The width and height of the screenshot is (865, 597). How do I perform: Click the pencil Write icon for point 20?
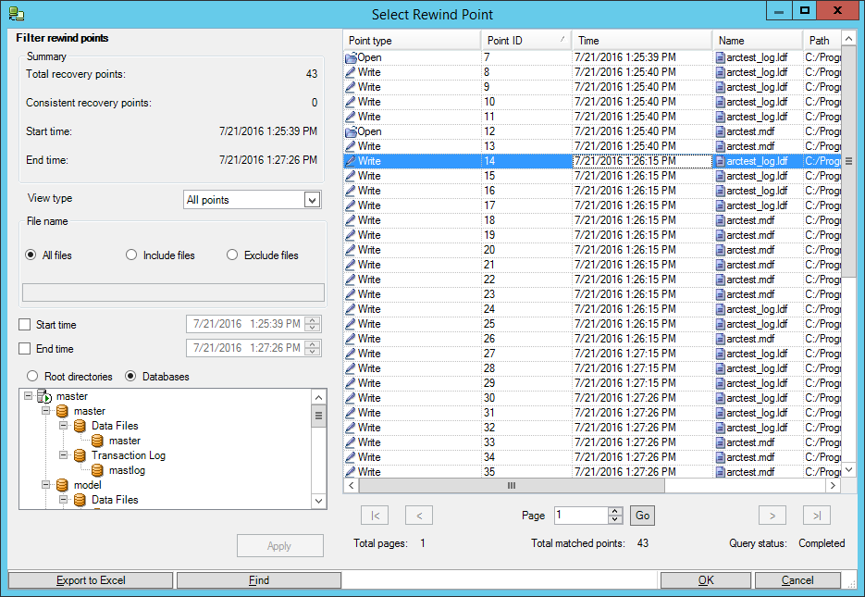coord(351,250)
